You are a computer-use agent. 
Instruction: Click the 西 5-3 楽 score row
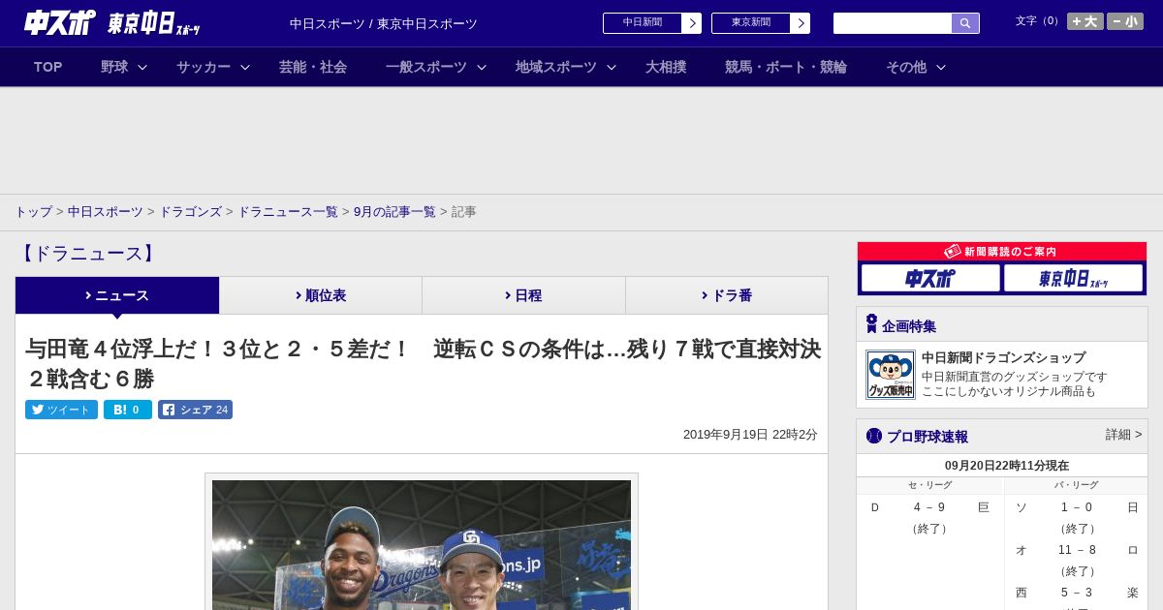(1076, 593)
